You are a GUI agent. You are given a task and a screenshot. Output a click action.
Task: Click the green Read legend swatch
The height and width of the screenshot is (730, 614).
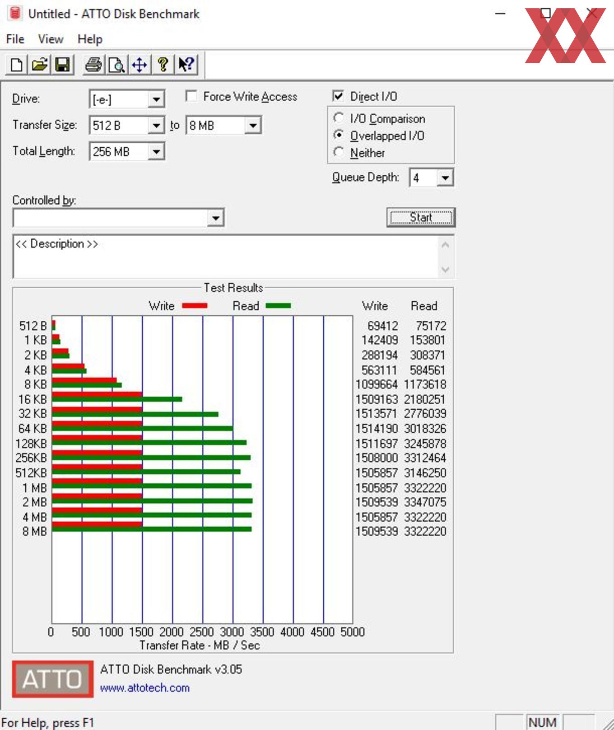[x=278, y=306]
